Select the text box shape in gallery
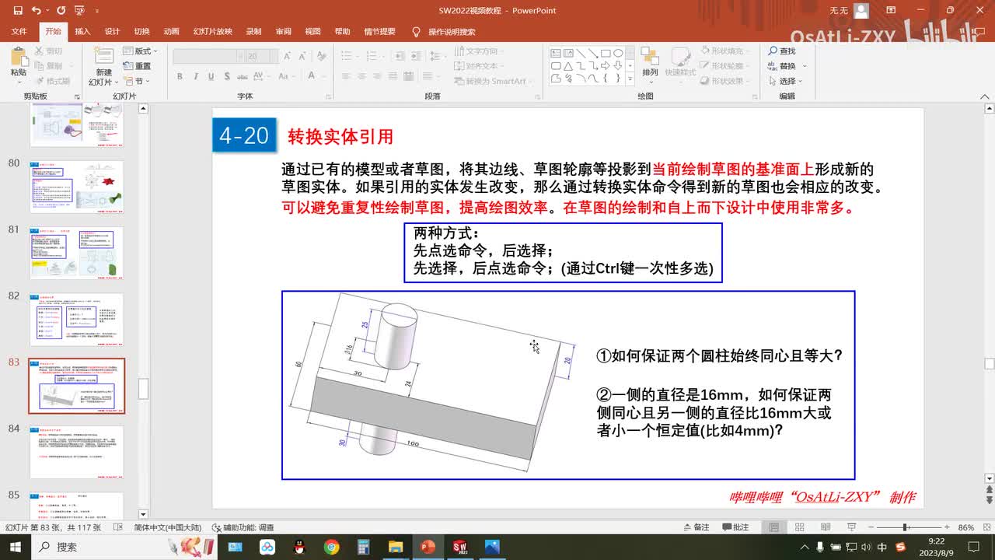 pyautogui.click(x=557, y=54)
